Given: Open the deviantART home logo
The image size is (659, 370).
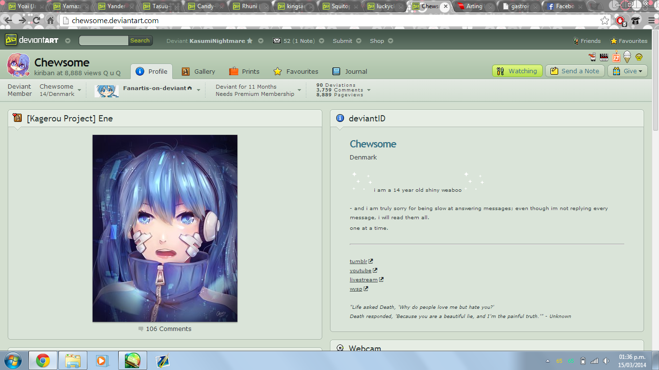Looking at the screenshot, I should tap(32, 40).
